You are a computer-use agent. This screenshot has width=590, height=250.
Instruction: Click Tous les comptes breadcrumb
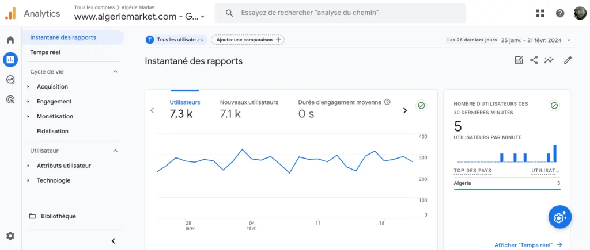(x=94, y=7)
